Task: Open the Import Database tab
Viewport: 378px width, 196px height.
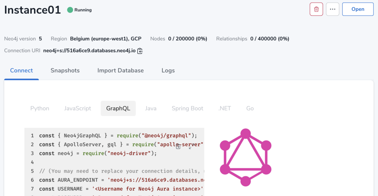Action: (x=121, y=71)
